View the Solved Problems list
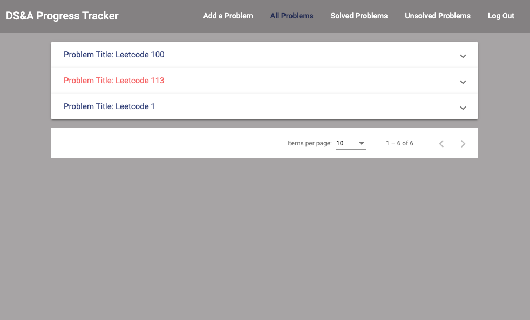Screen dimensions: 530x320 pos(359,16)
